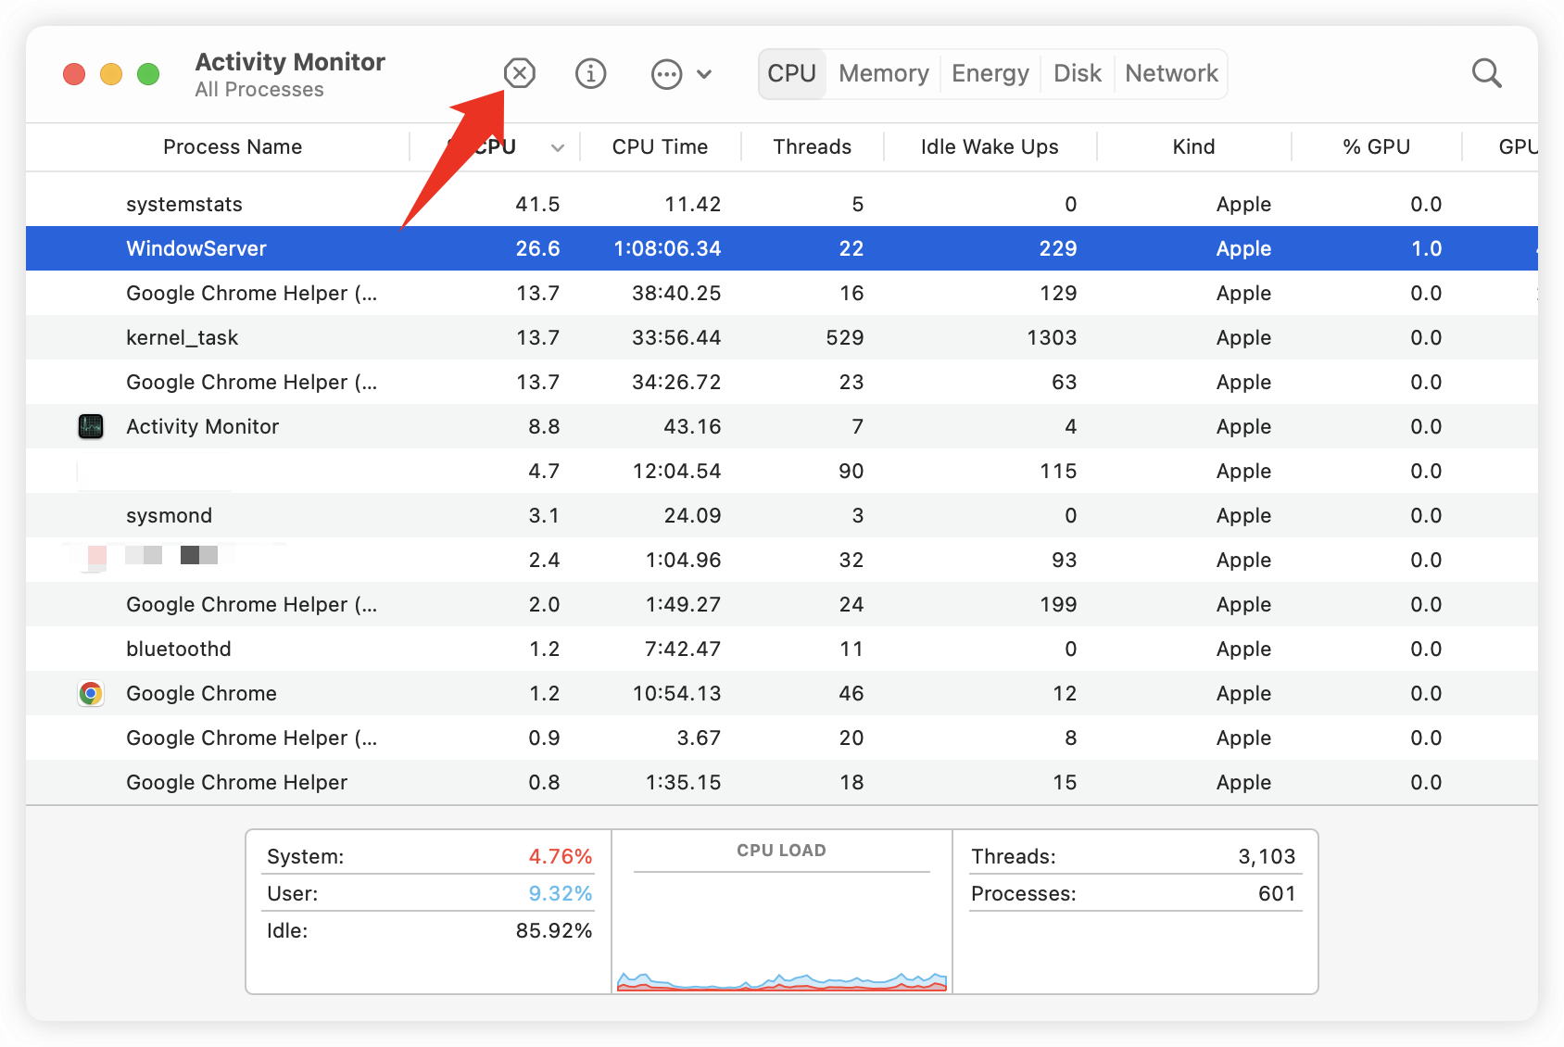
Task: Open the process Info icon
Action: (x=590, y=72)
